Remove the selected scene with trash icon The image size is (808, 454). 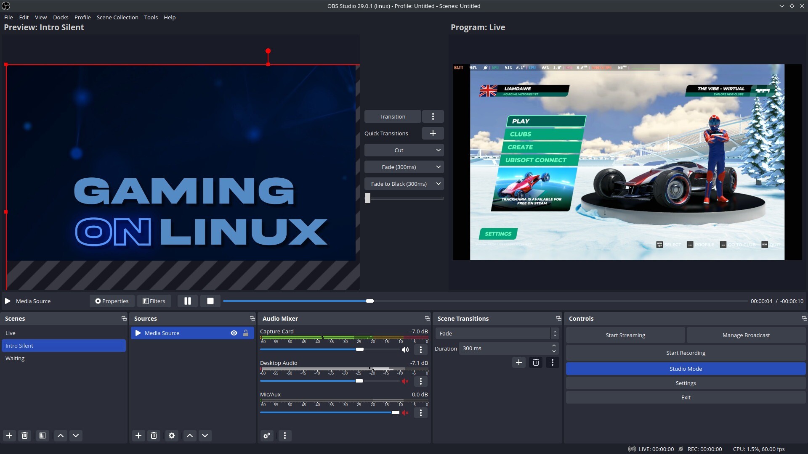(x=25, y=436)
